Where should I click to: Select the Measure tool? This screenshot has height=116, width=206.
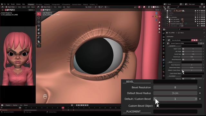click(x=39, y=41)
